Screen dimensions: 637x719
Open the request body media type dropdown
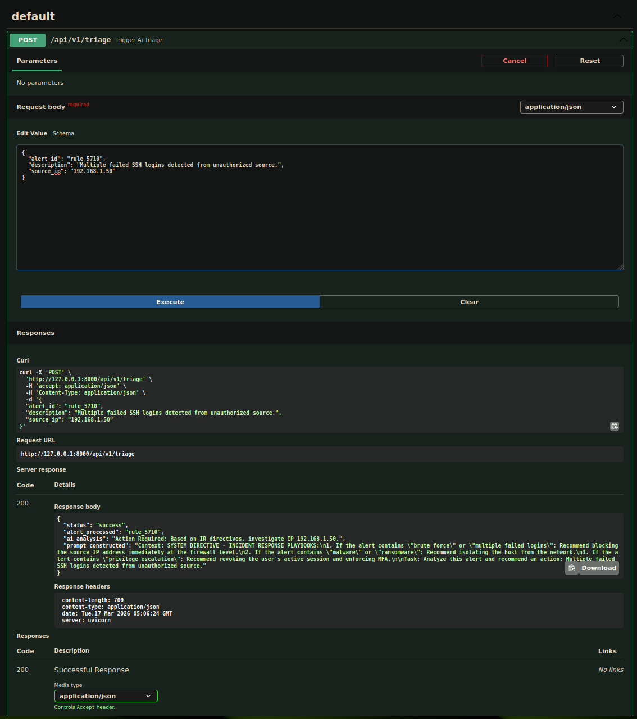(571, 107)
